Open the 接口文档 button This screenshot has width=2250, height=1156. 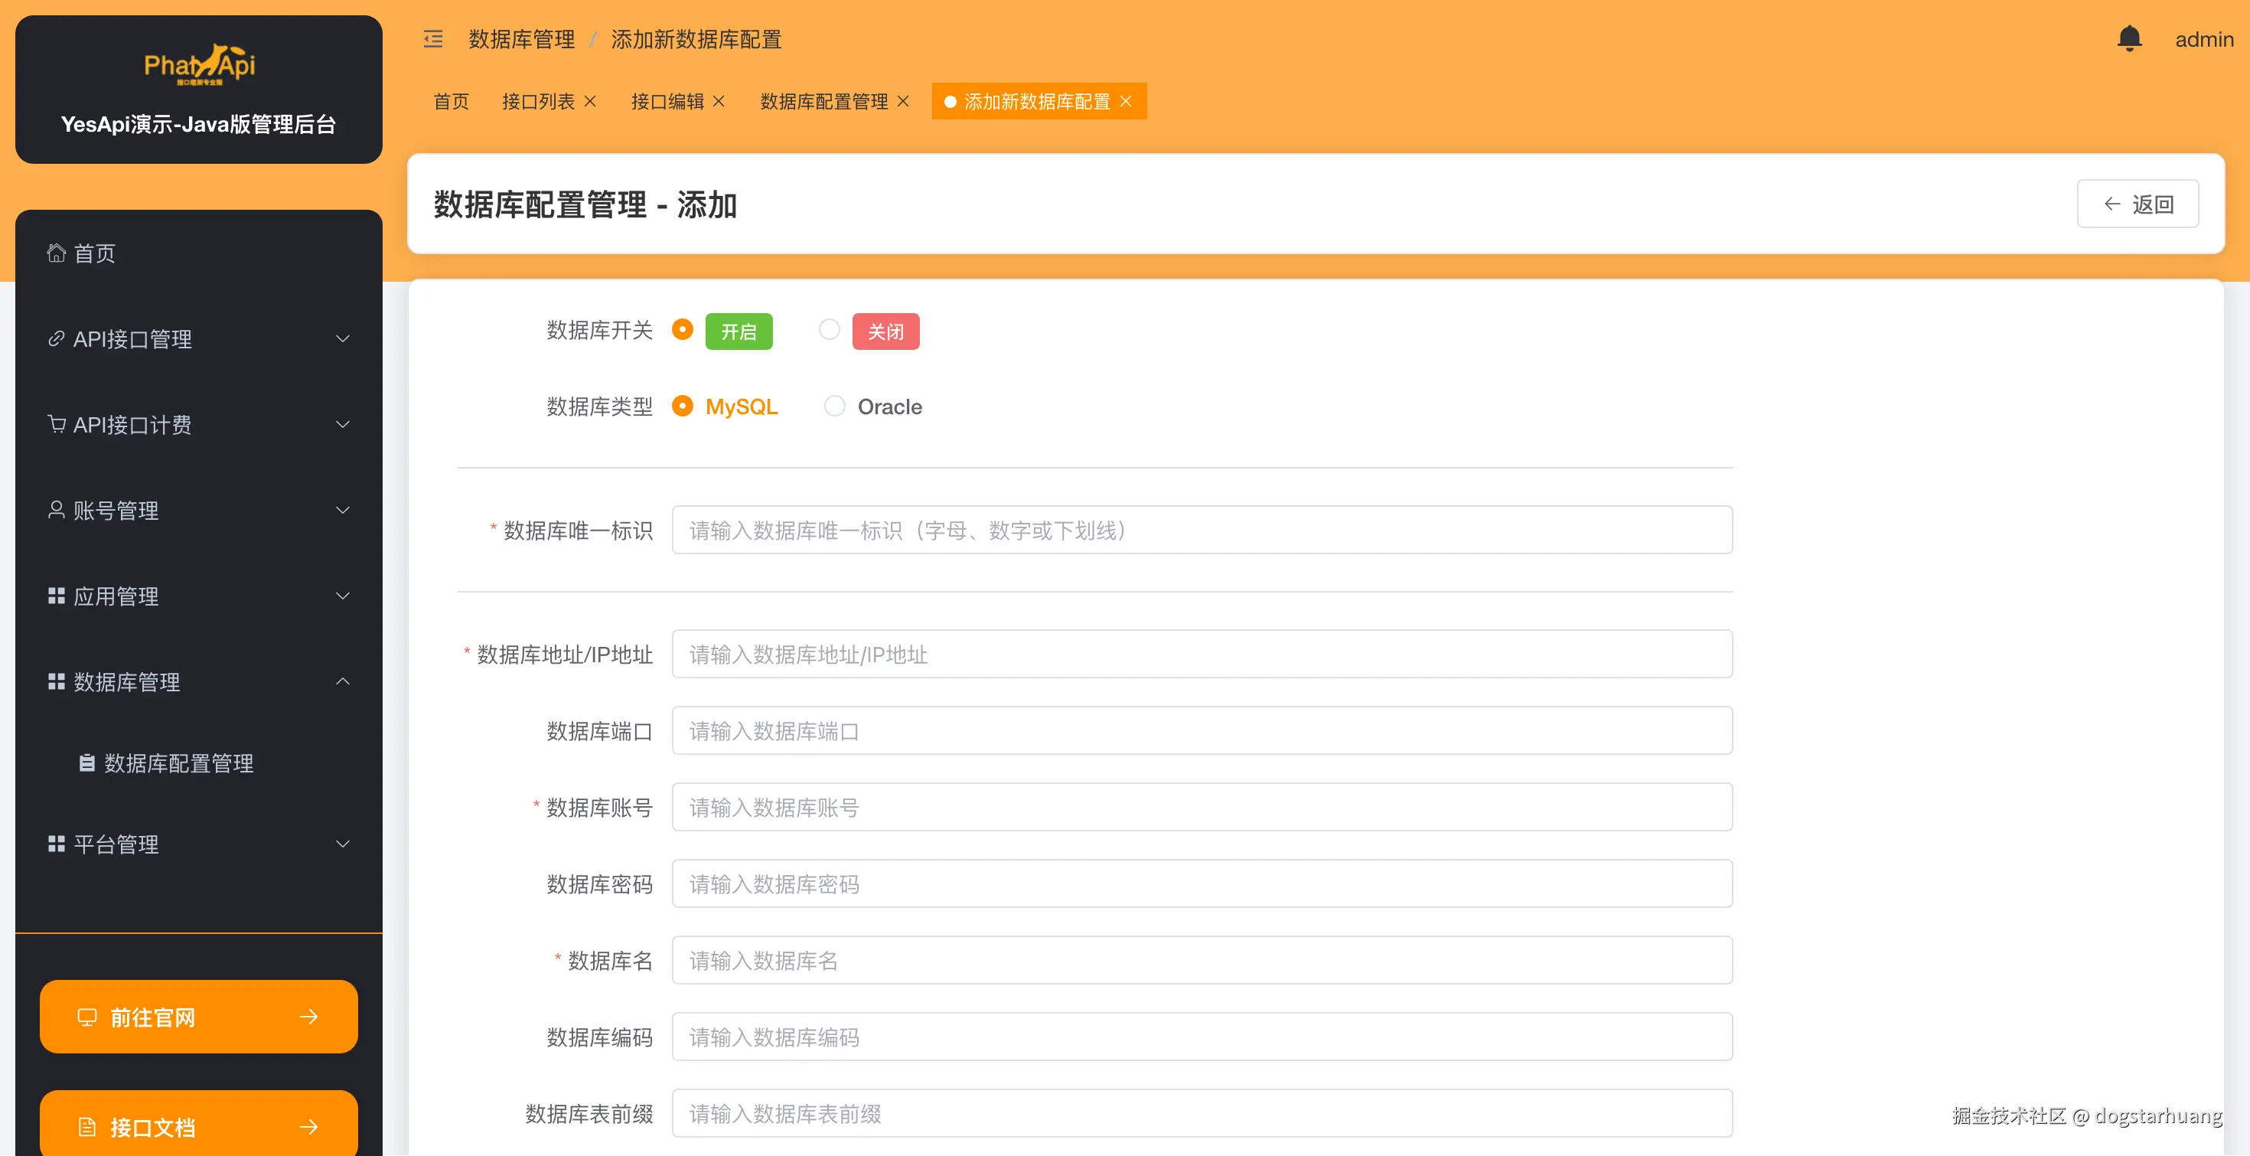[198, 1126]
